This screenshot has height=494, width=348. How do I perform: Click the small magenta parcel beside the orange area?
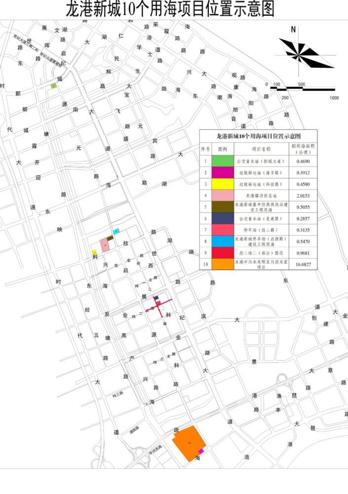click(201, 452)
